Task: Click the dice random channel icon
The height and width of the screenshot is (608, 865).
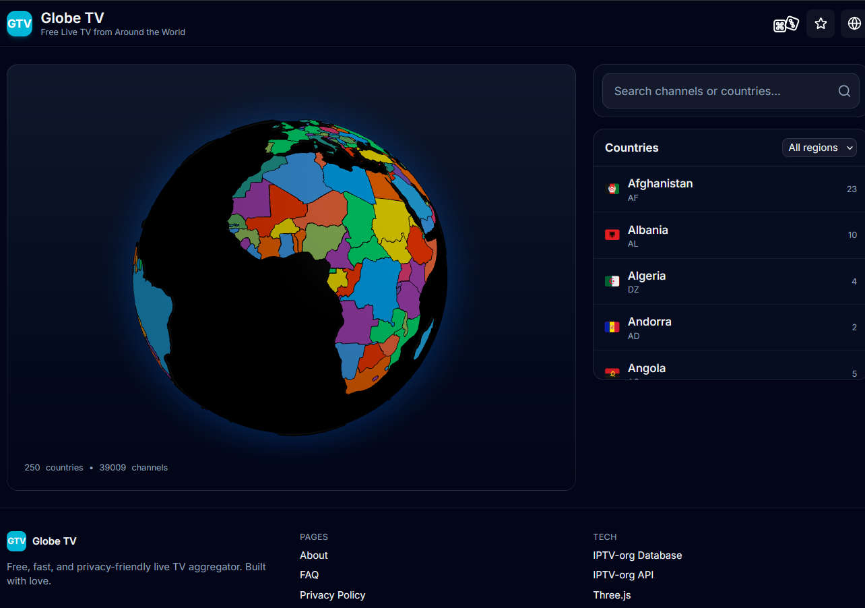Action: [786, 24]
